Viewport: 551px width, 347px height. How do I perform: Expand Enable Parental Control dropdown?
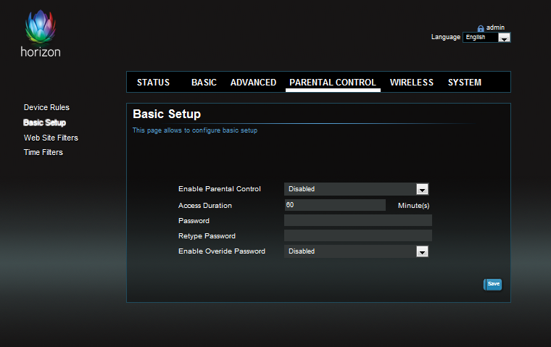tap(356, 189)
